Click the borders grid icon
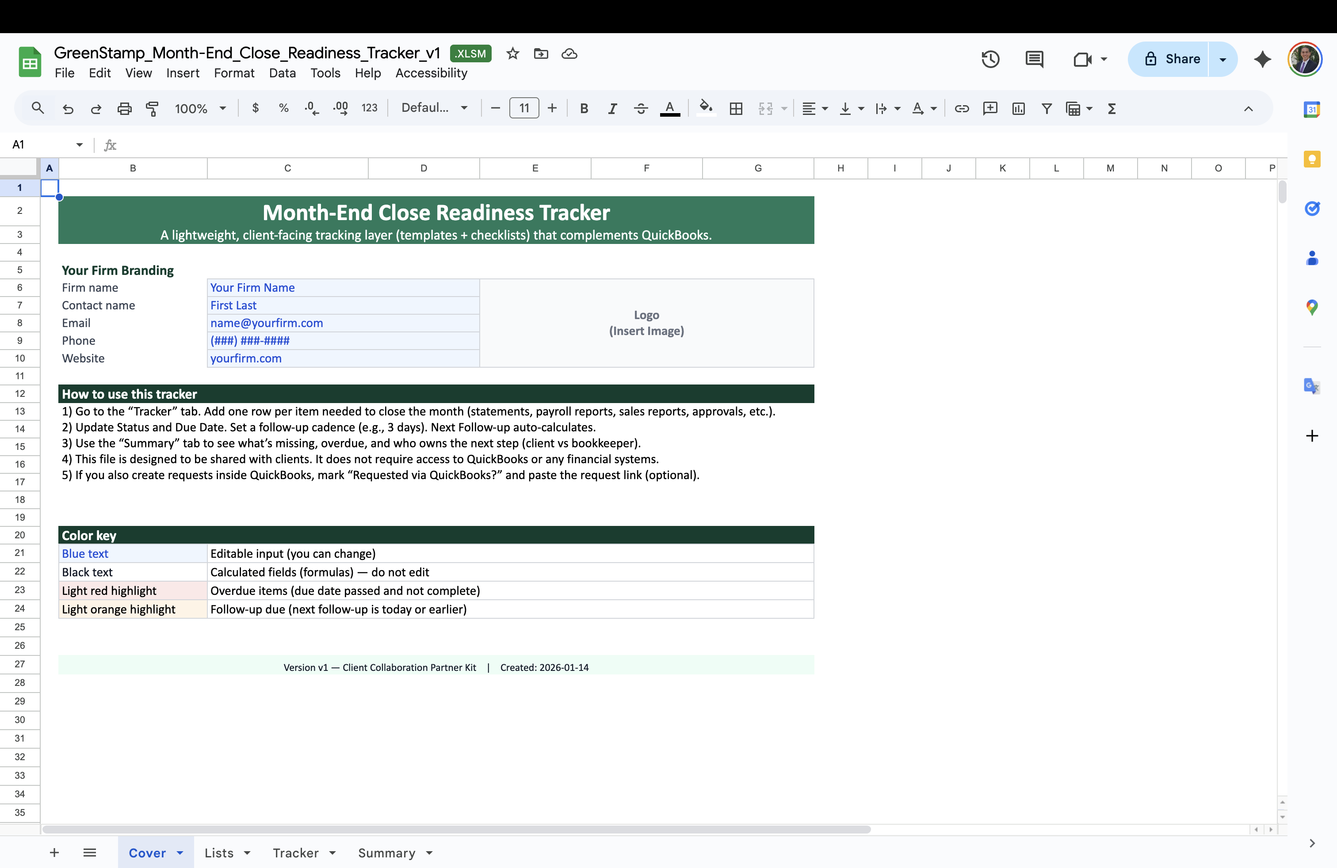This screenshot has height=868, width=1337. pyautogui.click(x=736, y=108)
